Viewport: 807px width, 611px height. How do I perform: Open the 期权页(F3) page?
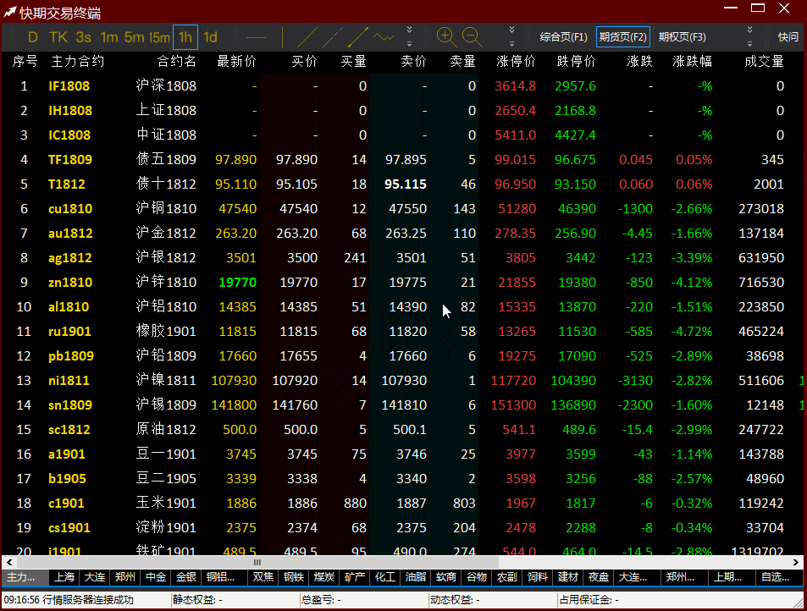coord(683,37)
